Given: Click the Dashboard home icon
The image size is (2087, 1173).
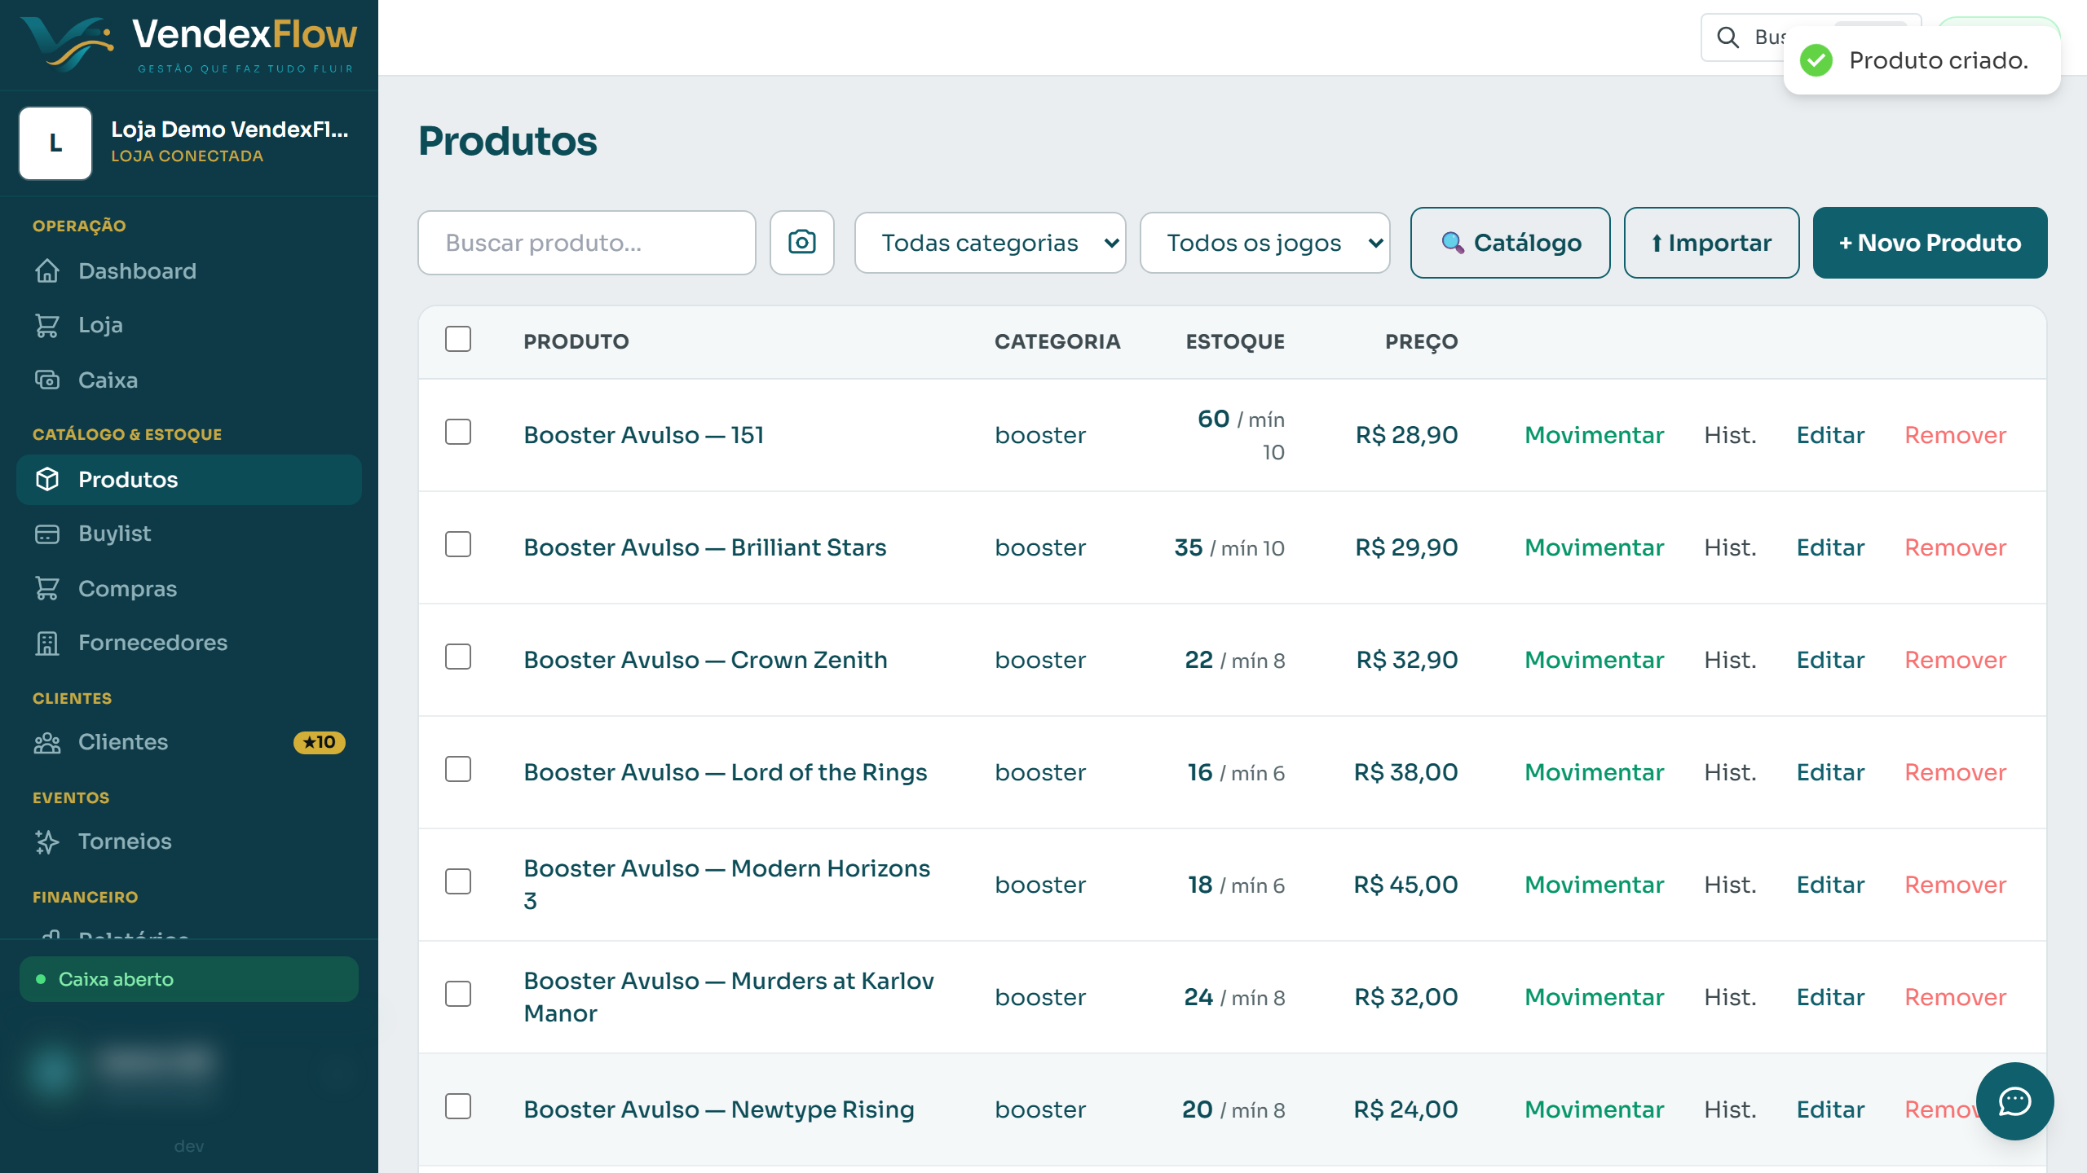Looking at the screenshot, I should pos(47,271).
